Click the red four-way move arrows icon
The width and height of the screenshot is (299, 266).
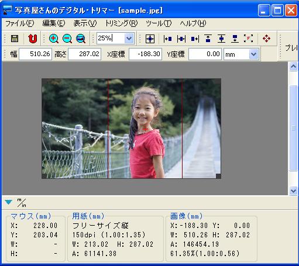point(266,39)
